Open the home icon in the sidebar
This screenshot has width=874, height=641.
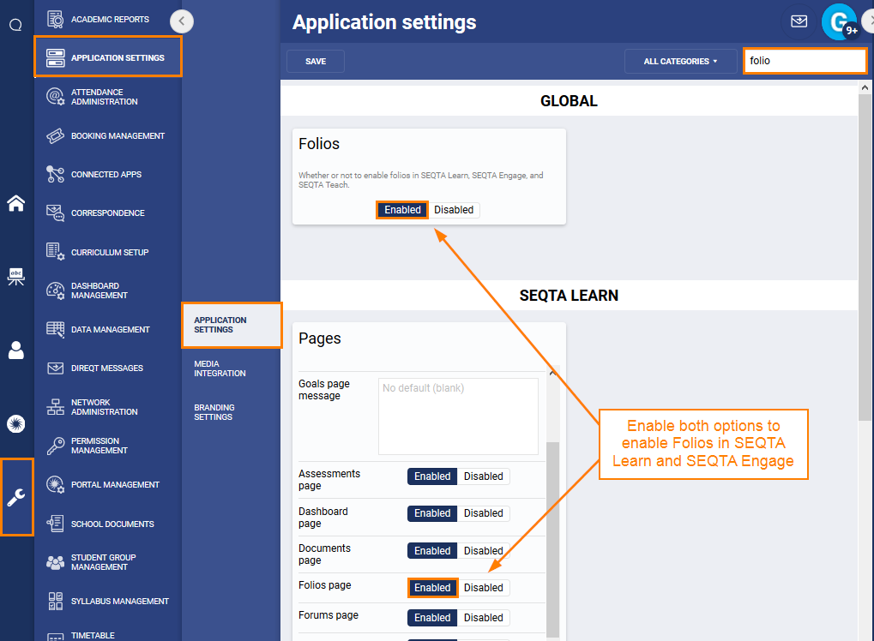pyautogui.click(x=15, y=203)
